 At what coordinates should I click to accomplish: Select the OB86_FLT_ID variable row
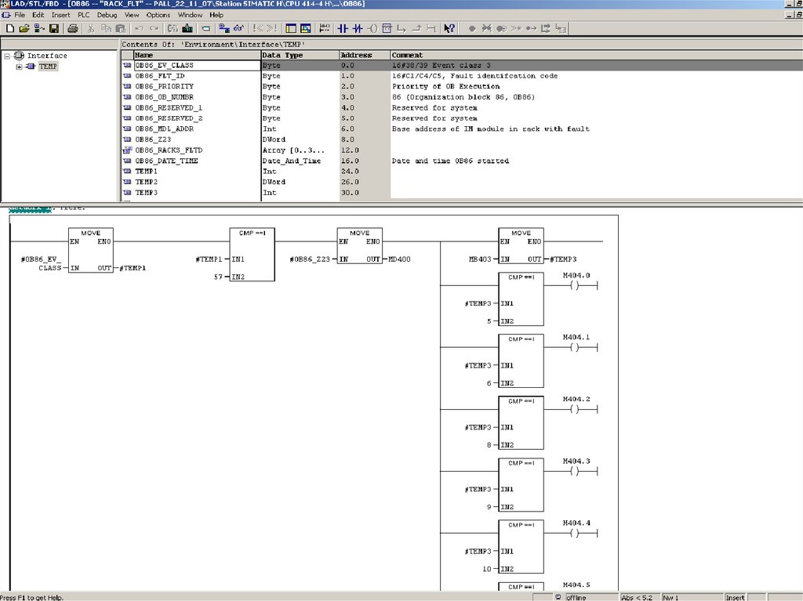click(462, 76)
